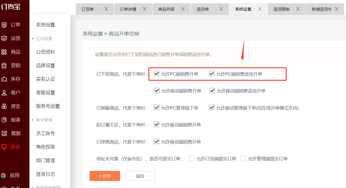Screen dimensions: 346x188
Task: Close the 退货限制 tab
Action: pos(298,9)
